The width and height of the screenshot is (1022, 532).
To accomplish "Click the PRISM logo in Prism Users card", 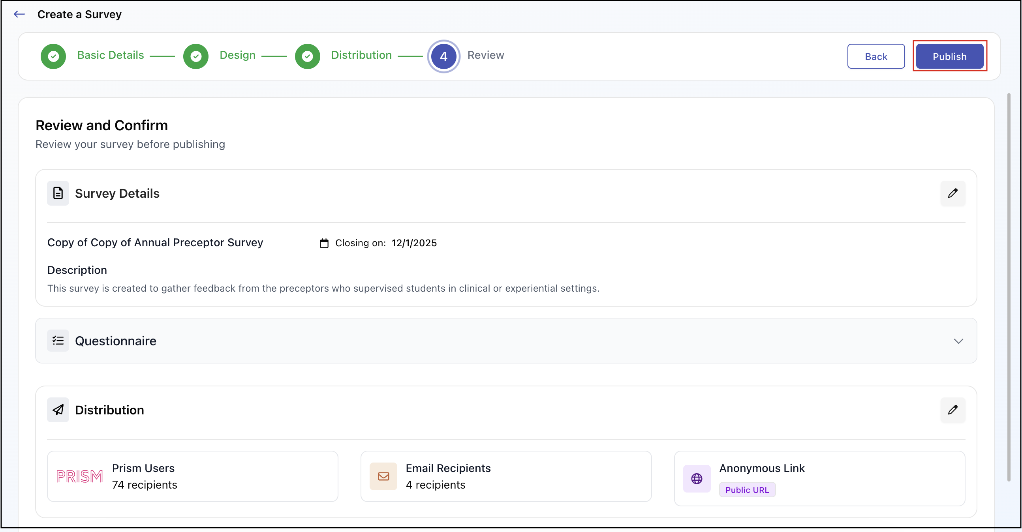I will tap(79, 476).
